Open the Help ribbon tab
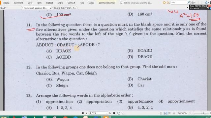 [82, 3]
